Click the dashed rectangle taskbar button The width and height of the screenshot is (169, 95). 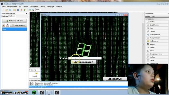(49, 93)
